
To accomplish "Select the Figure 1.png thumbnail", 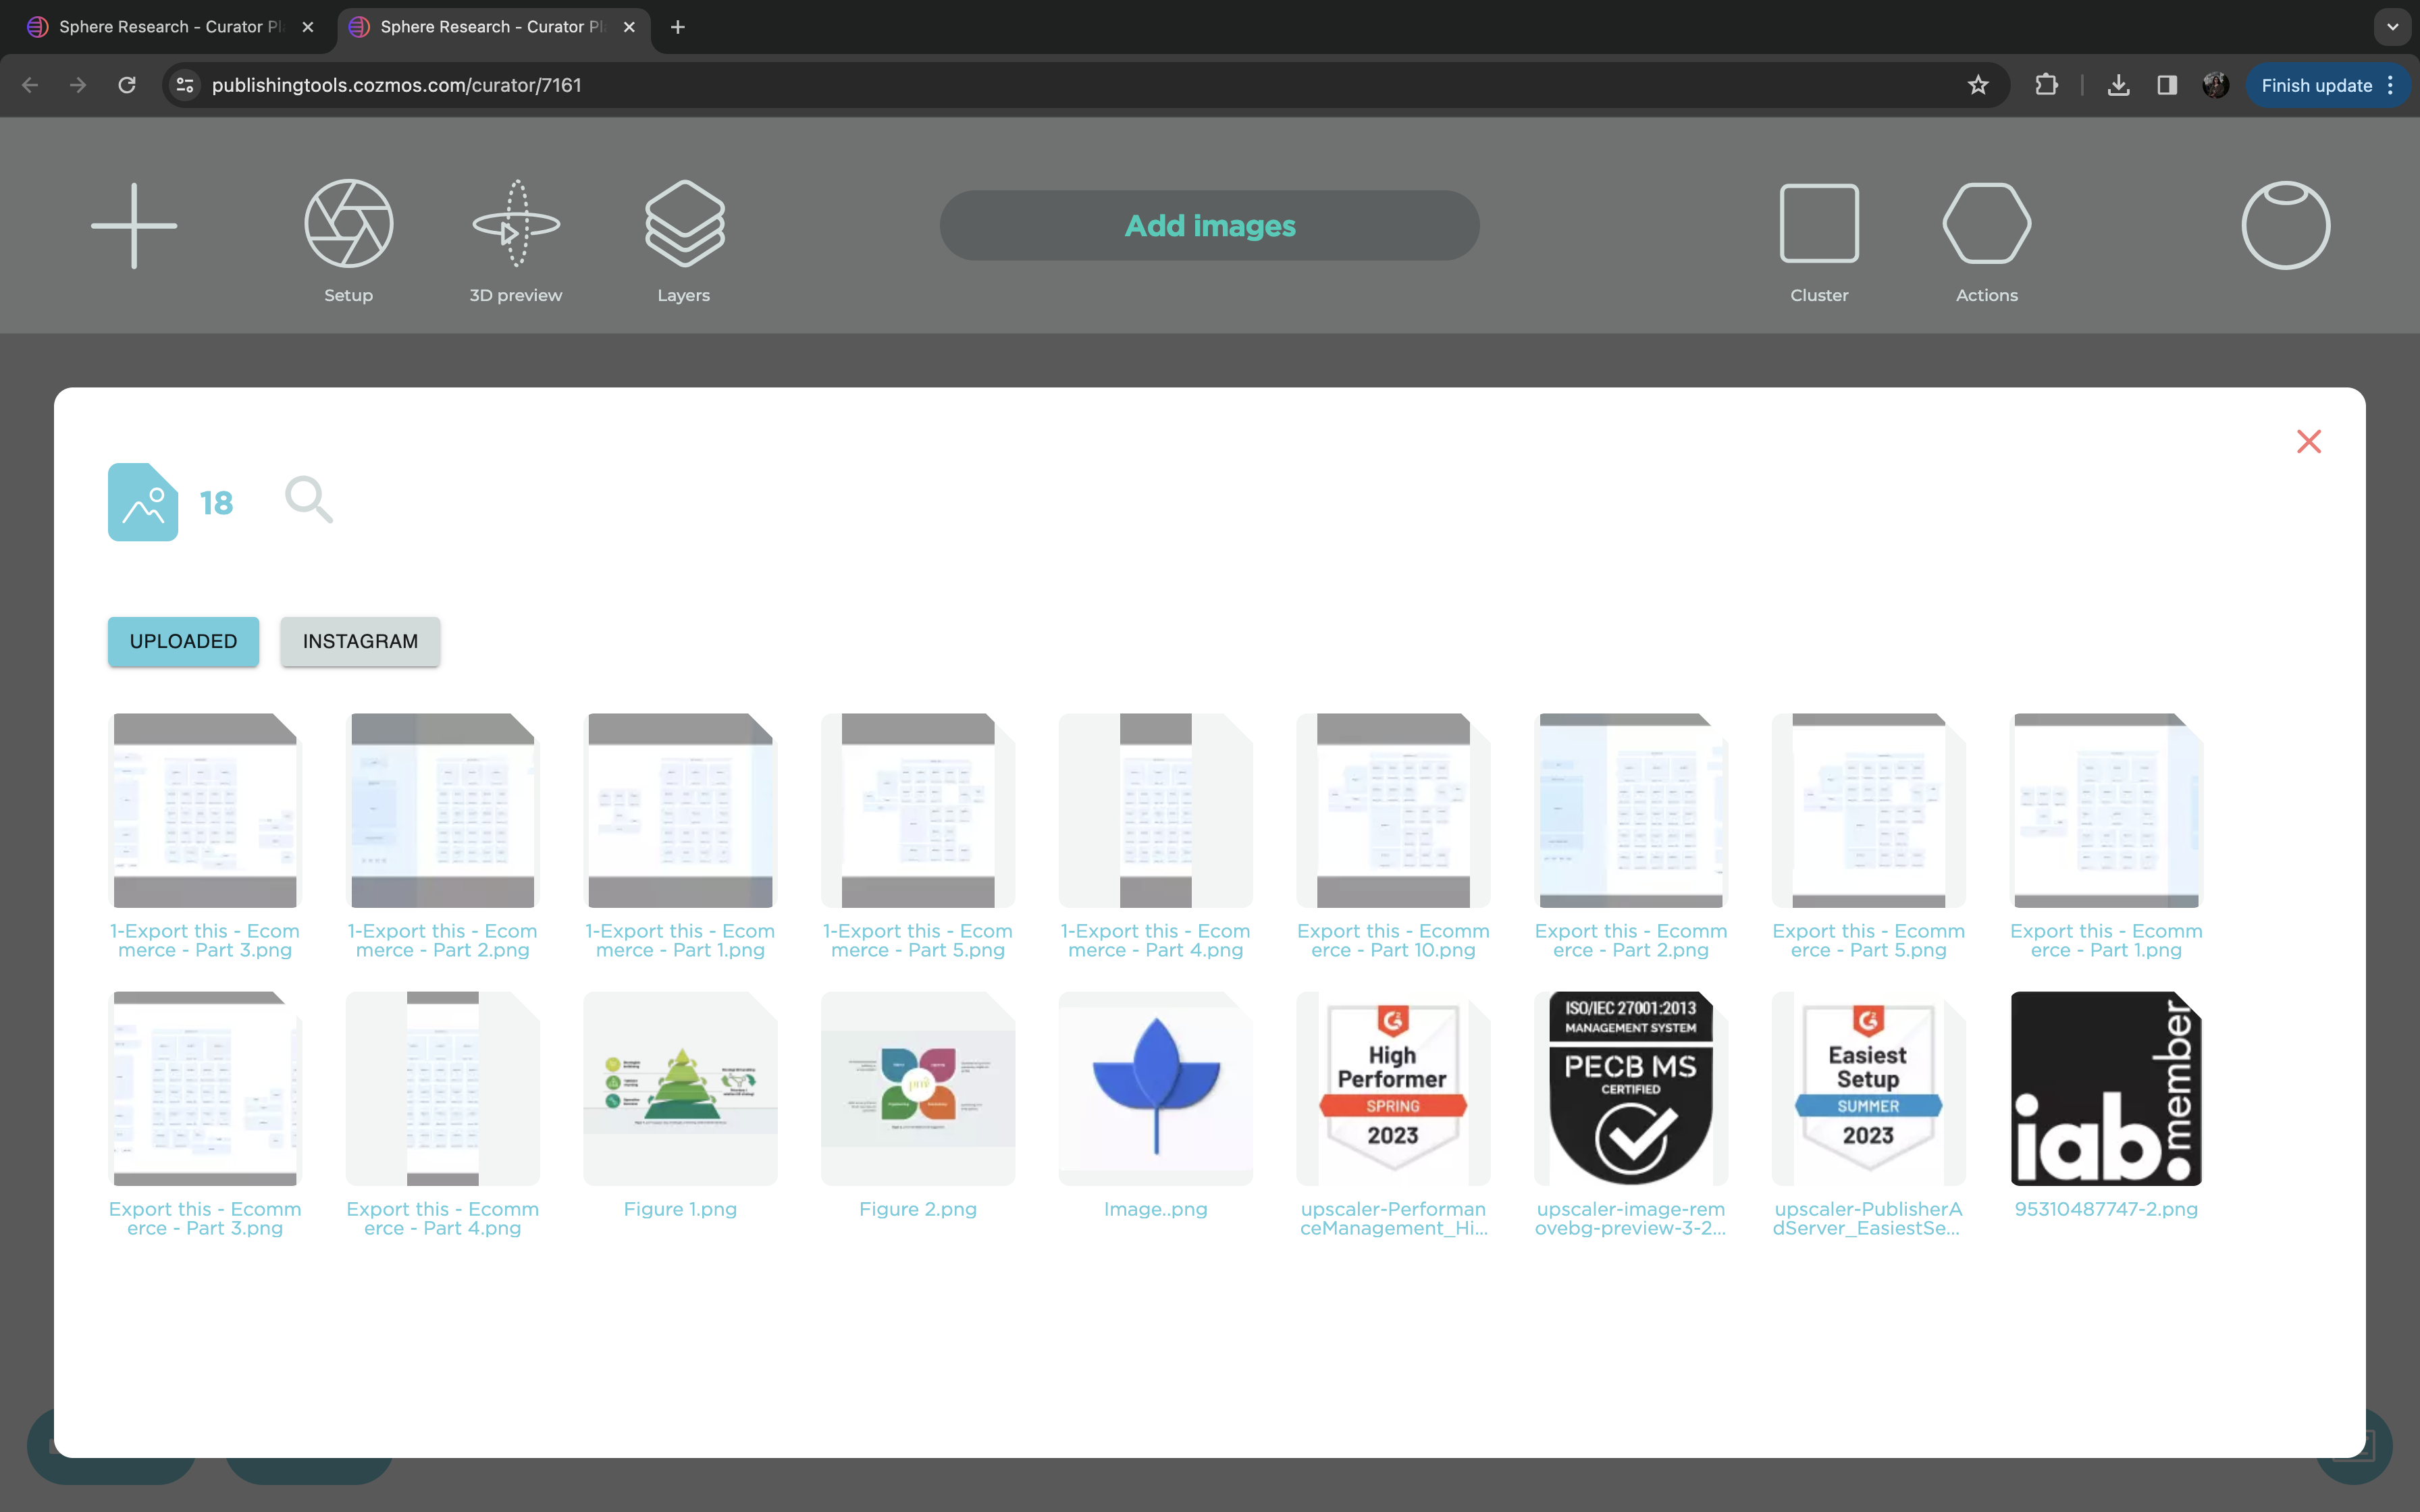I will pyautogui.click(x=680, y=1088).
